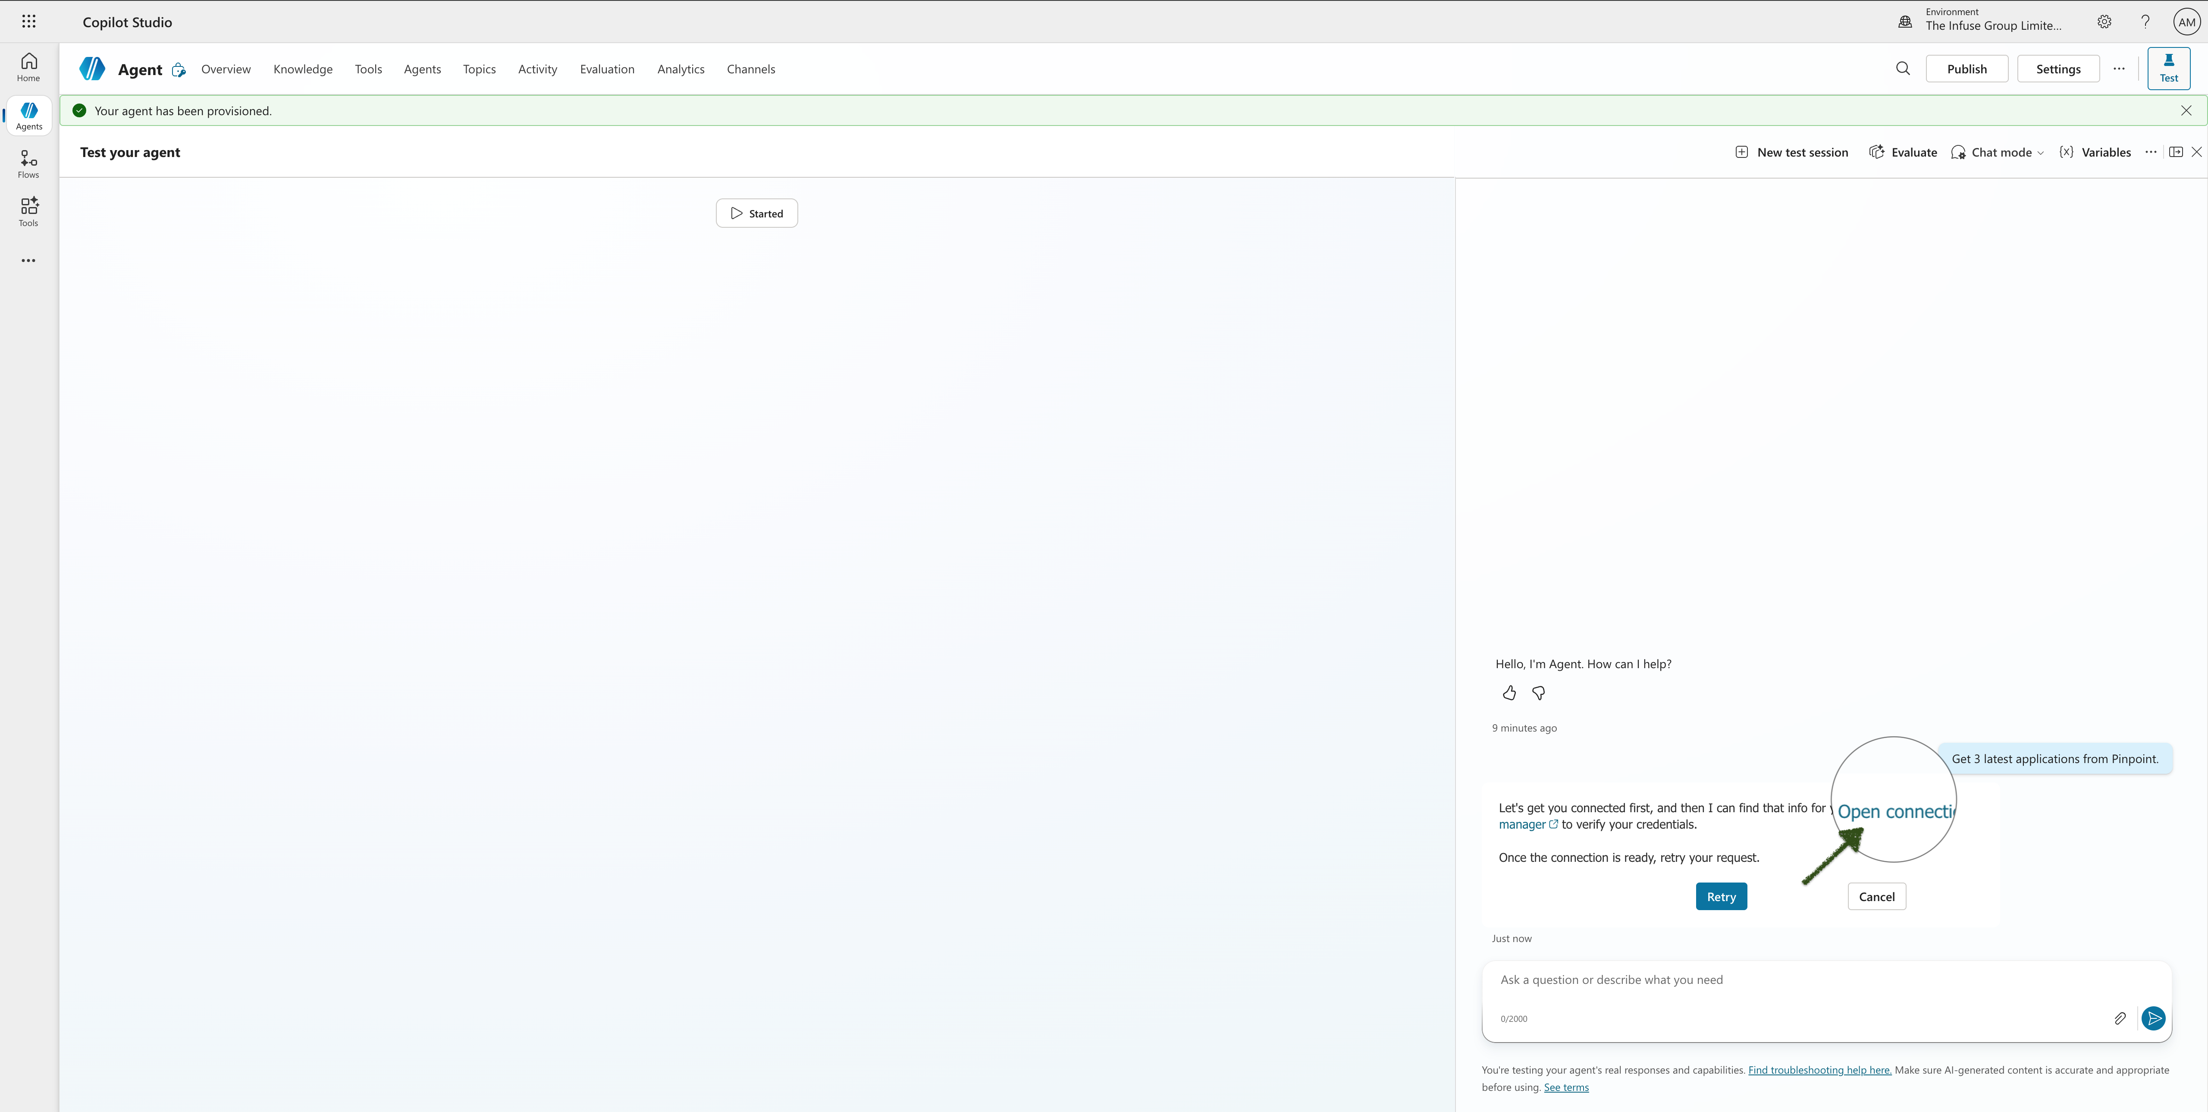Open Agents in left sidebar
This screenshot has width=2208, height=1112.
[28, 116]
